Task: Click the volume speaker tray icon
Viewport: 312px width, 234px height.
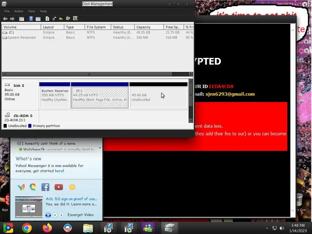Action: coord(282,228)
